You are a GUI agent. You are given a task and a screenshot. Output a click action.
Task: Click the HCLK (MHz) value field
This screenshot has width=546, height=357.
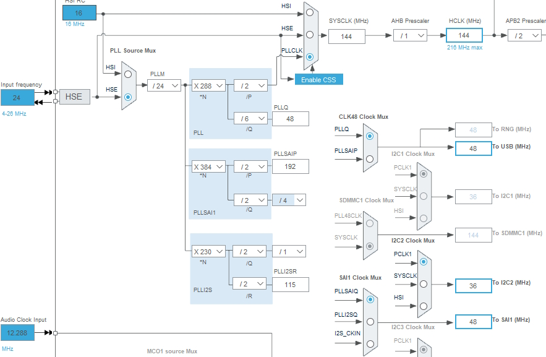coord(464,35)
